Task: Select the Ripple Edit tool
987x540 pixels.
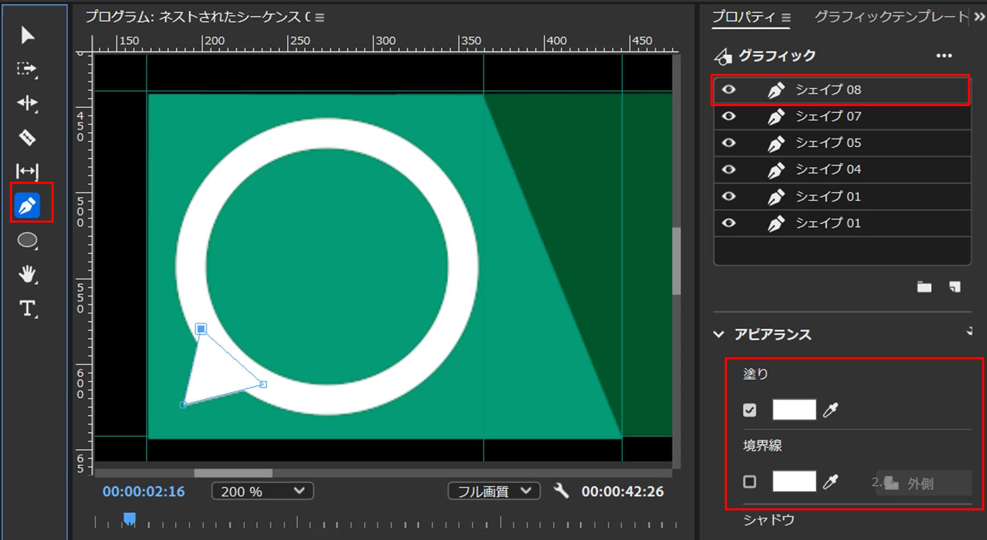Action: coord(27,103)
